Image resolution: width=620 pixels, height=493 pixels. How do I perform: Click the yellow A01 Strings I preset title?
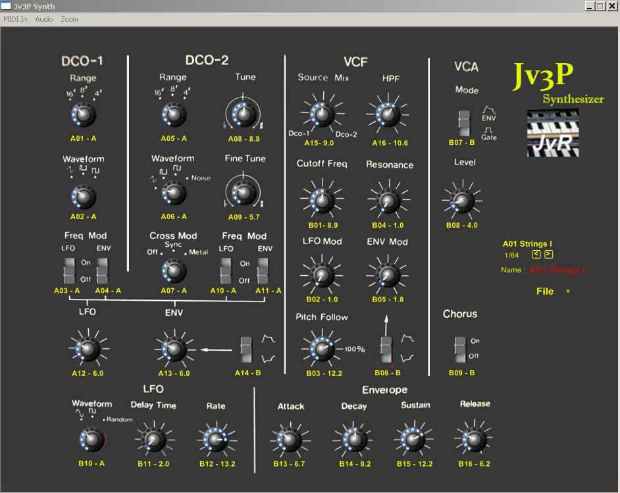pyautogui.click(x=527, y=244)
